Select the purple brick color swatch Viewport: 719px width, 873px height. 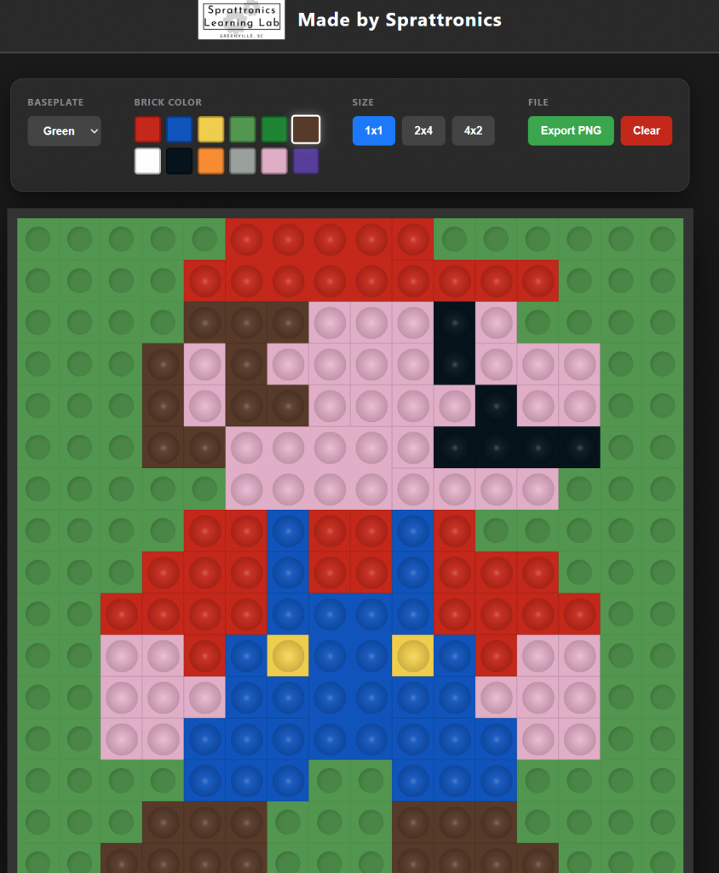click(x=306, y=161)
